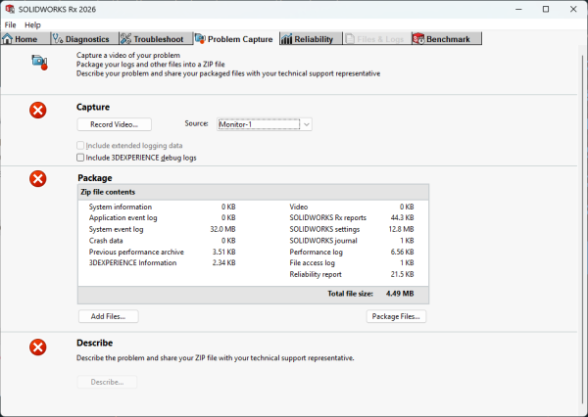Open the Source monitor dropdown

click(307, 124)
